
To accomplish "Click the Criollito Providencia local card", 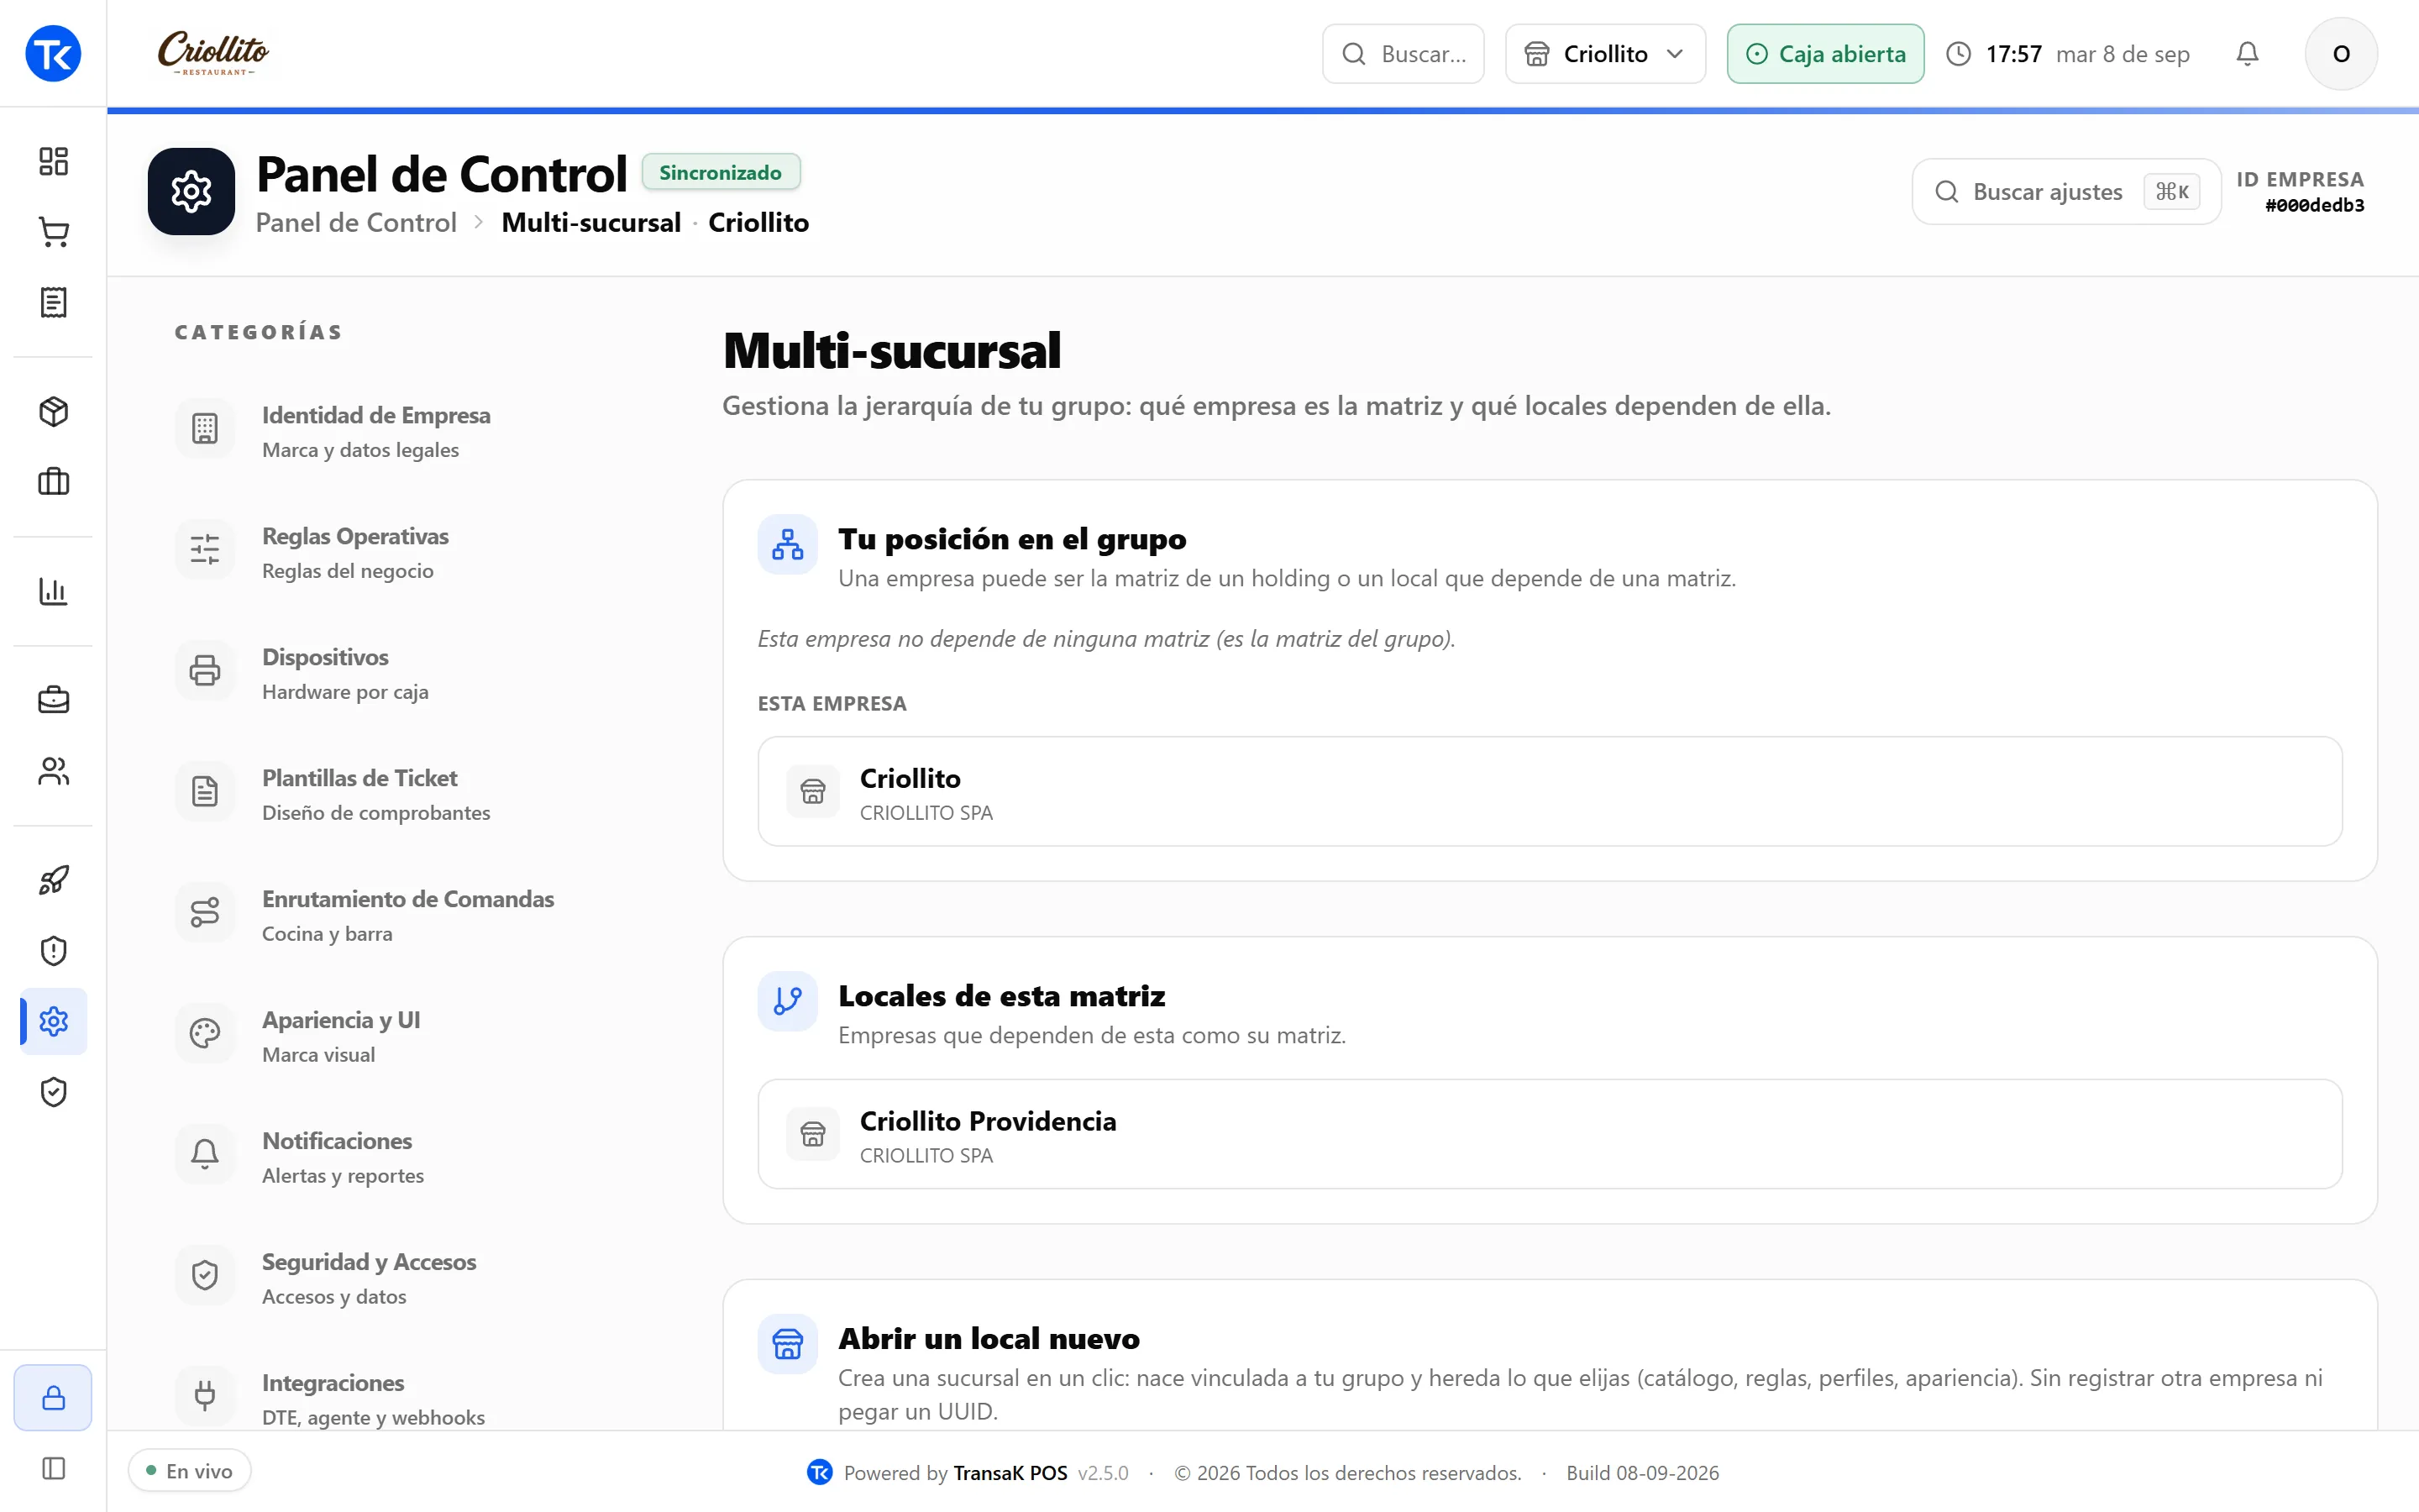I will click(x=1550, y=1134).
